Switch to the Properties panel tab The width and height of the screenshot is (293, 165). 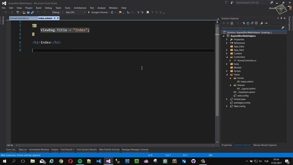[227, 145]
